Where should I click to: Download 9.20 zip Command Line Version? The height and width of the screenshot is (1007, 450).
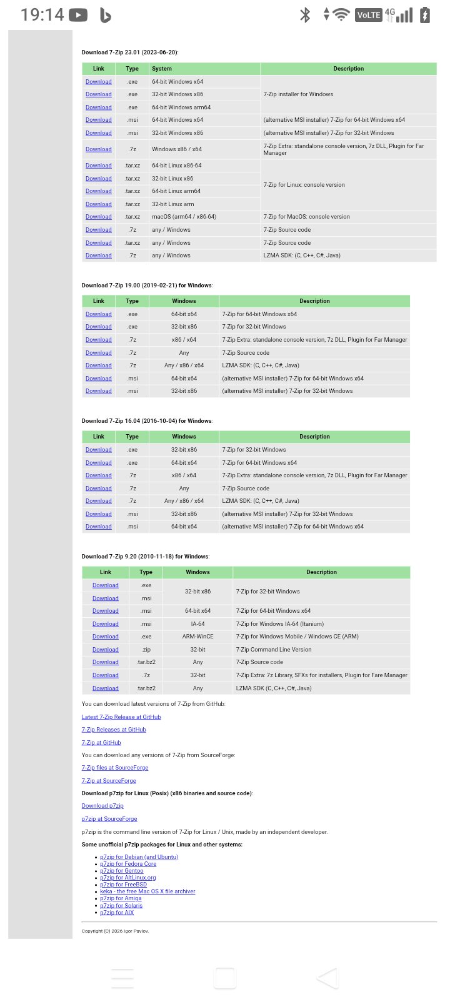click(x=106, y=650)
